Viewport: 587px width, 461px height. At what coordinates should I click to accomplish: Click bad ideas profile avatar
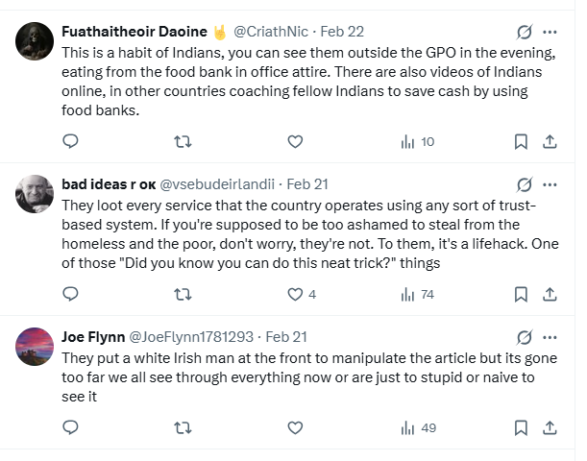tap(36, 194)
